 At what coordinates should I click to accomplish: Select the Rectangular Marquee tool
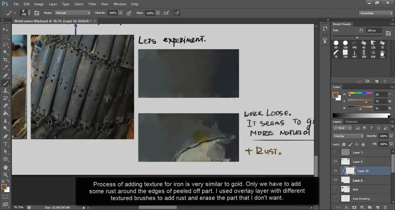(x=5, y=37)
